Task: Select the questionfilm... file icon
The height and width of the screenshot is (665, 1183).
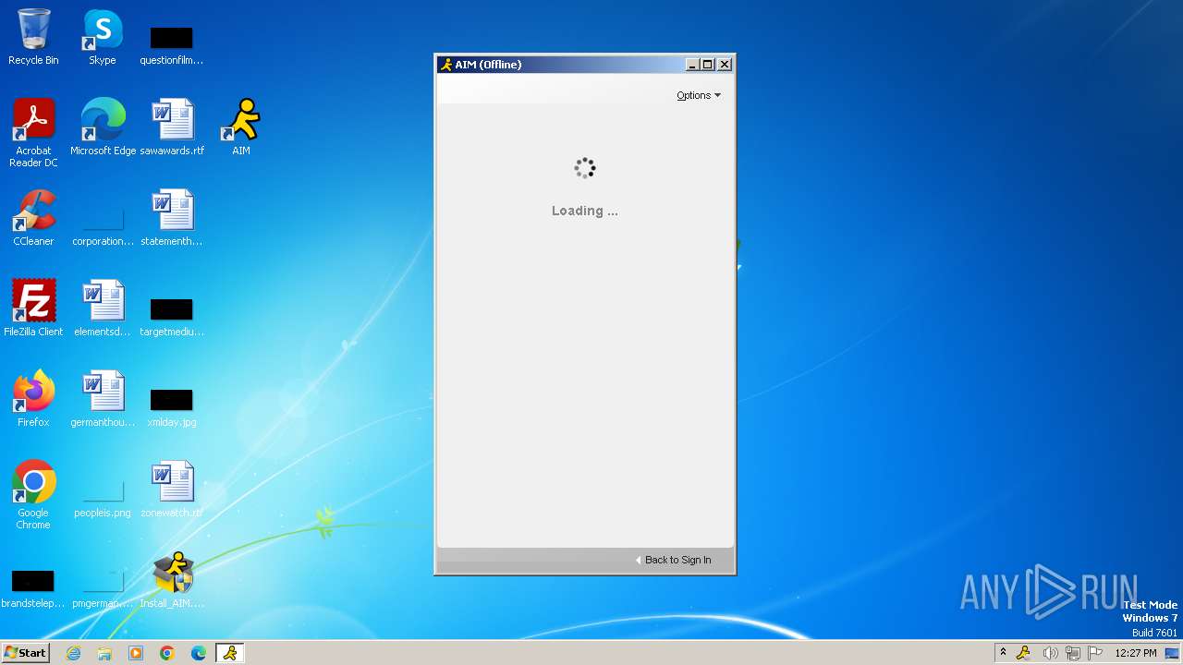Action: [x=172, y=44]
